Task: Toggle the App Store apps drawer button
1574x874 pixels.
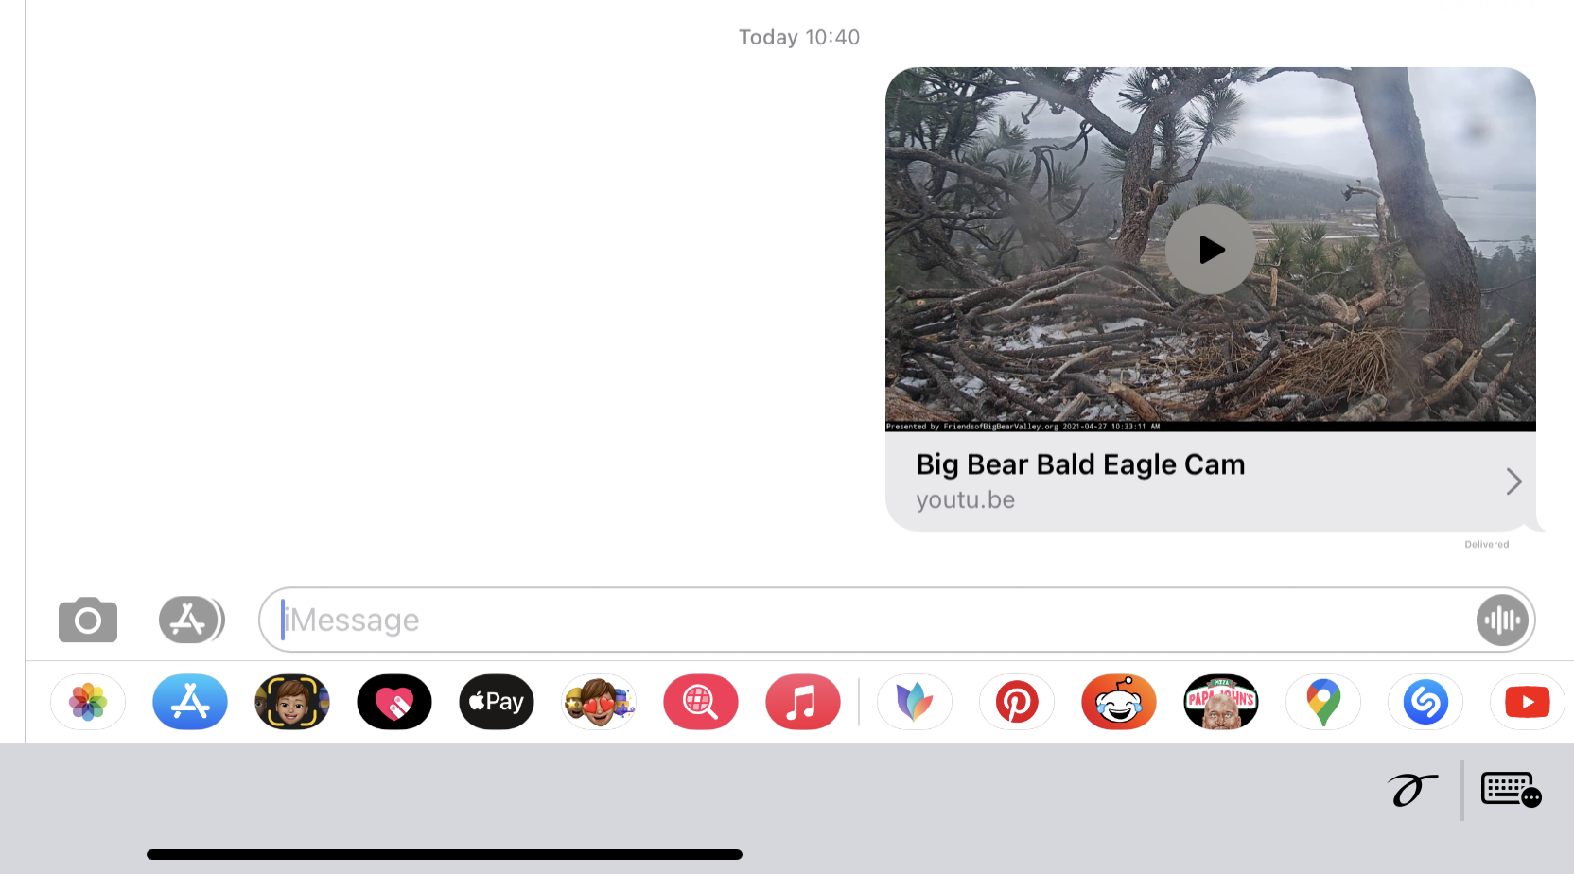Action: [190, 621]
